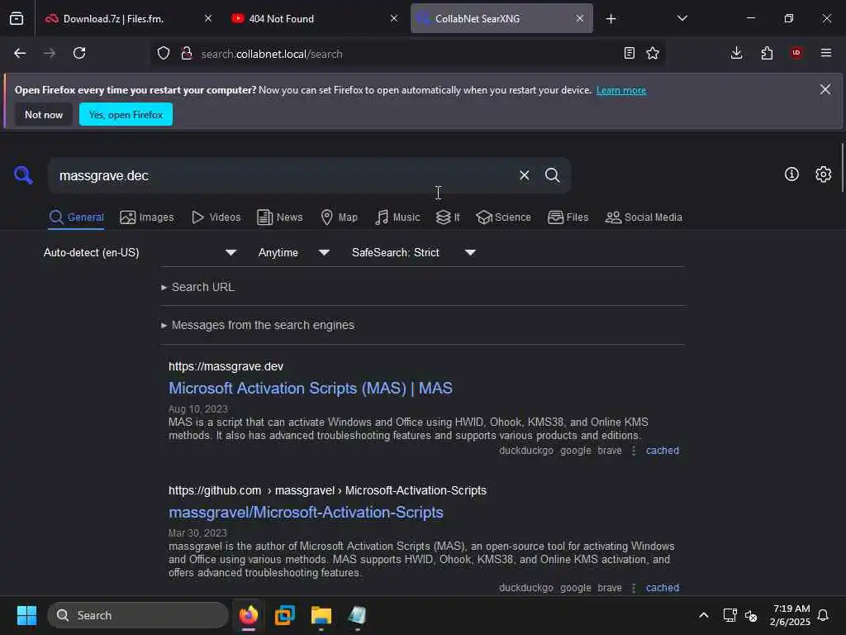Screen dimensions: 846x635
Task: Select the General search category
Action: click(x=76, y=217)
